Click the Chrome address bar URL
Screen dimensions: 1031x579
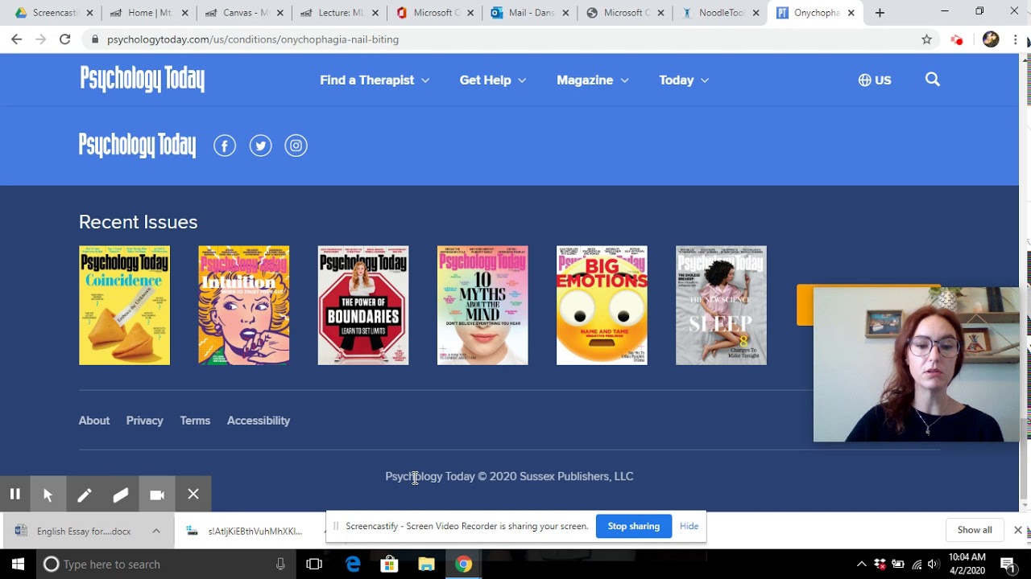(x=253, y=39)
